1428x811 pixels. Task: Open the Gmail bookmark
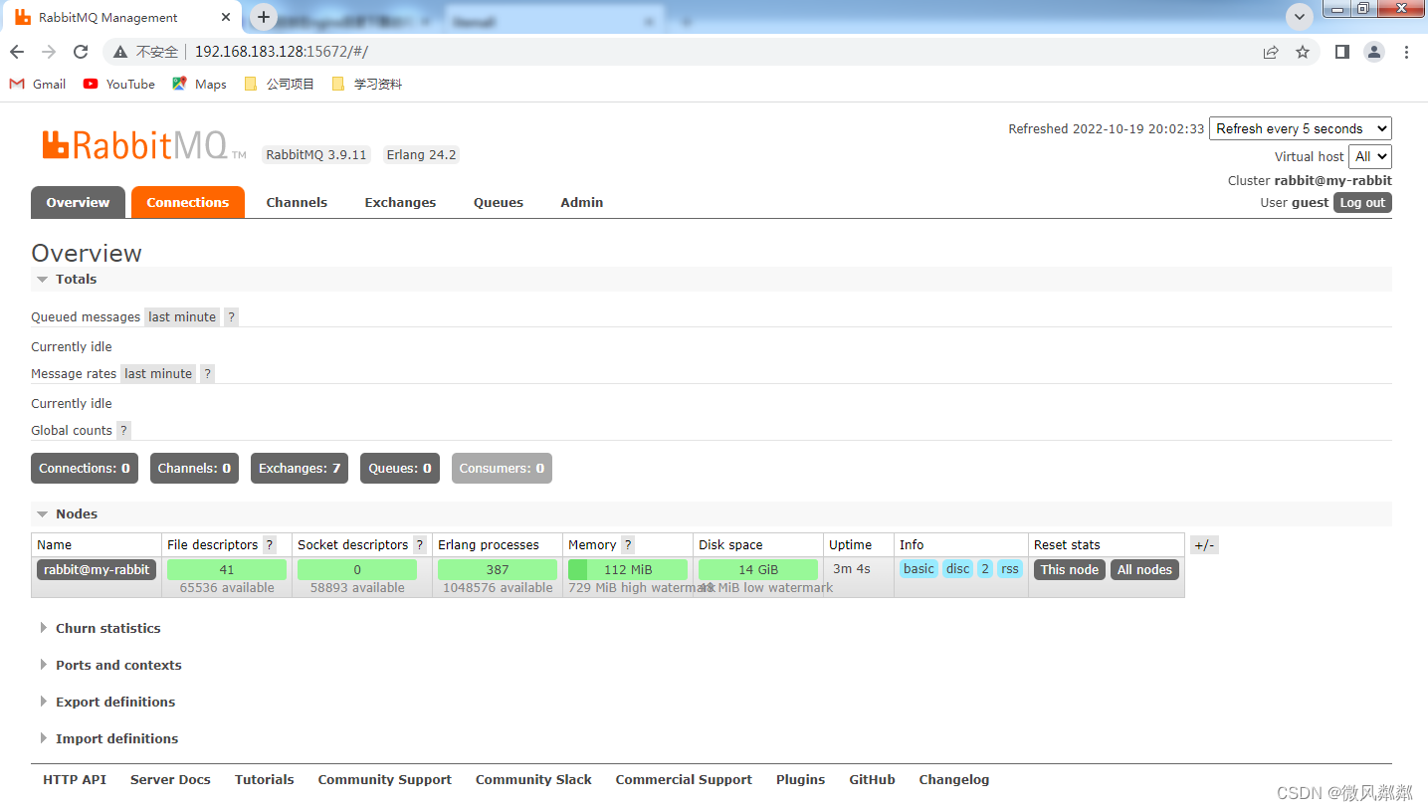tap(38, 85)
